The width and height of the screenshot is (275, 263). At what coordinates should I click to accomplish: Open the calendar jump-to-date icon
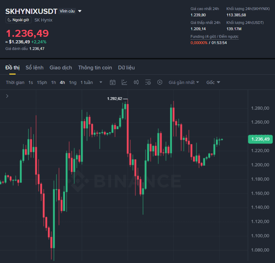coord(113,82)
